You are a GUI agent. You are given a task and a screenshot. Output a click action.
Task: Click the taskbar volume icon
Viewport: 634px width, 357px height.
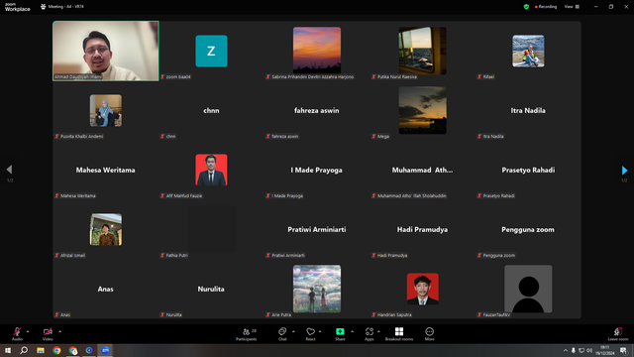[589, 350]
